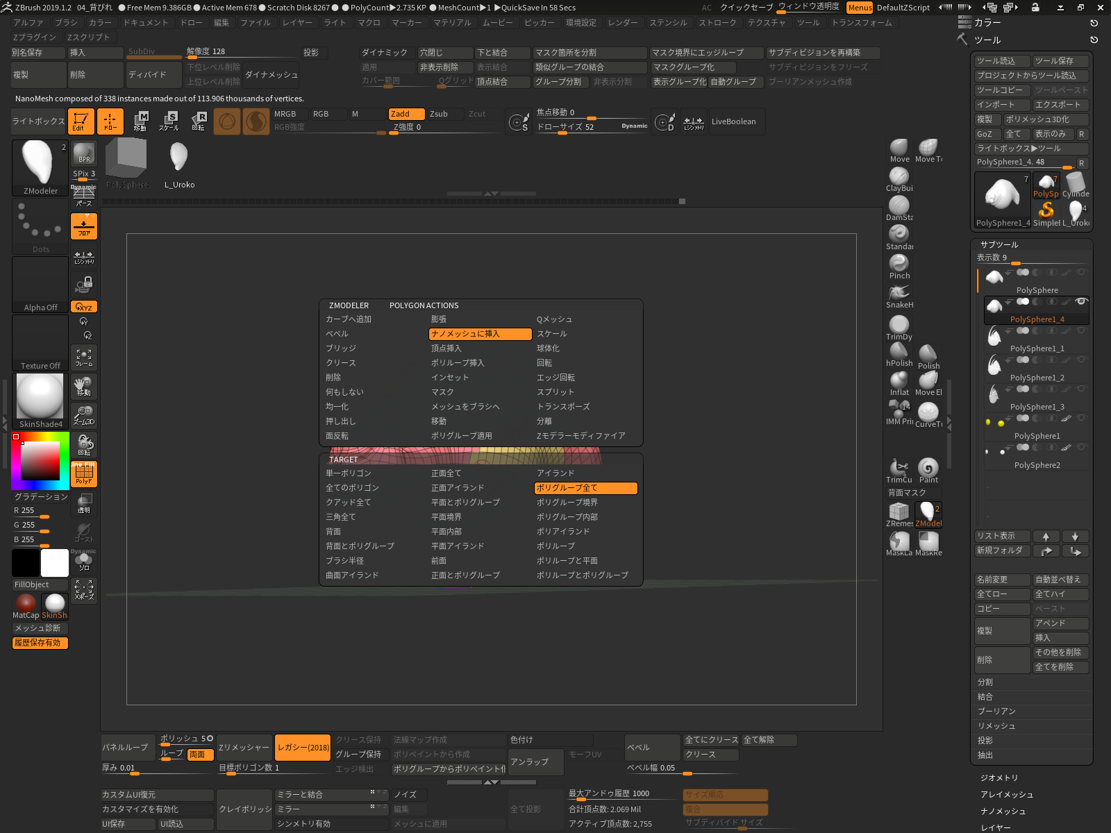Viewport: 1111px width, 833px height.
Task: Toggle eye visibility for PolySphere1_4 subtool
Action: point(1080,301)
